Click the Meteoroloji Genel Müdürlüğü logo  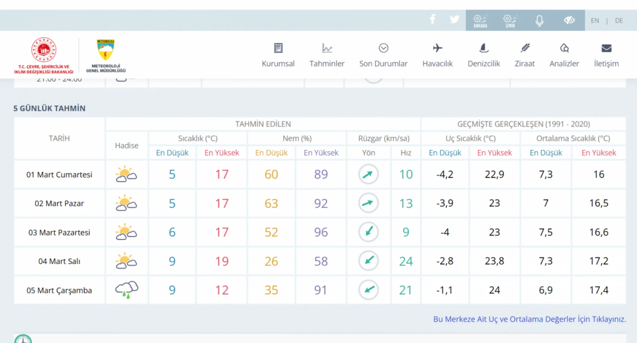(x=106, y=55)
